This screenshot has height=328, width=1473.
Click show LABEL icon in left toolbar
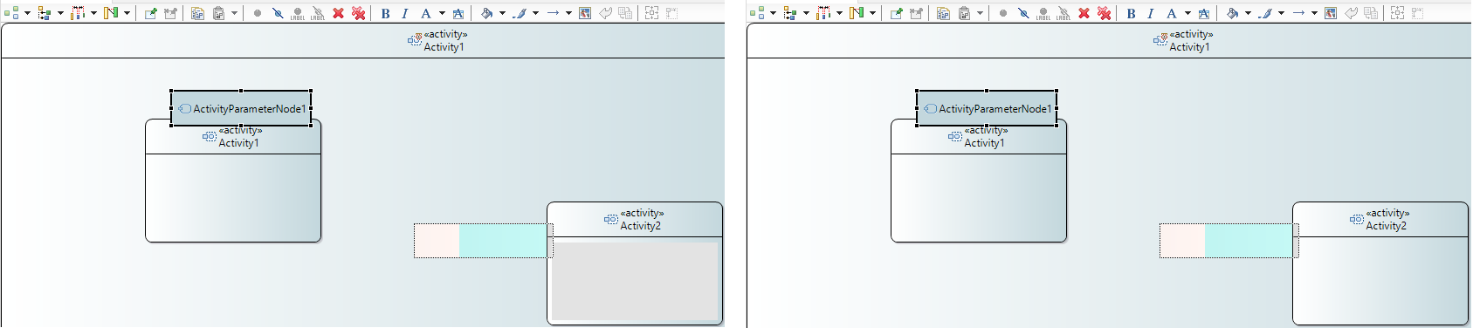(x=298, y=13)
